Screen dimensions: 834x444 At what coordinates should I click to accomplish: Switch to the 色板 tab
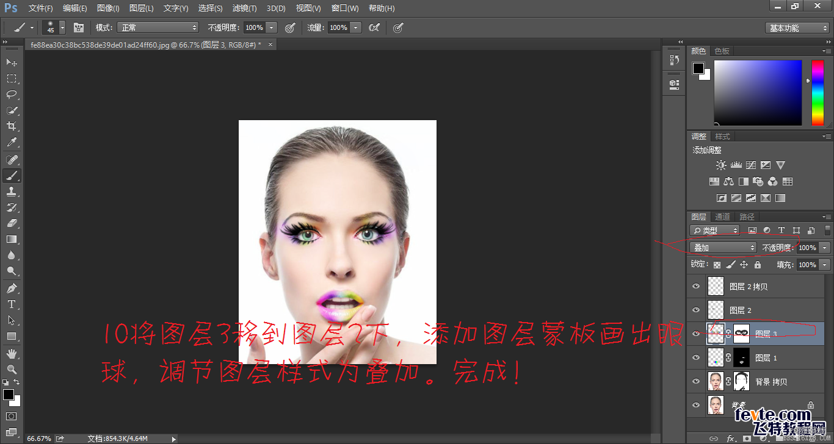(722, 51)
